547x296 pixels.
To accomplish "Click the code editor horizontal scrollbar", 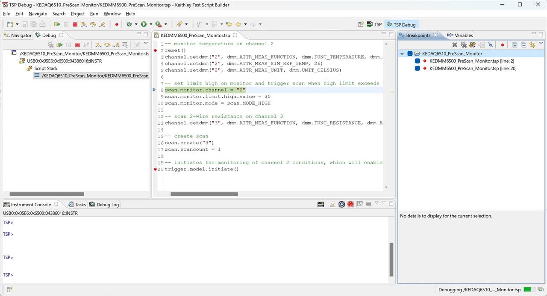I will pos(204,194).
